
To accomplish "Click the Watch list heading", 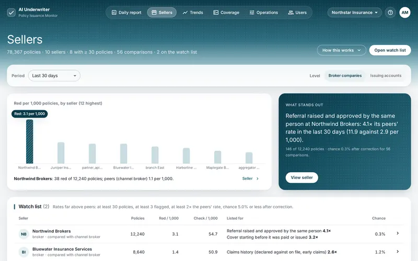I will 34,206.
